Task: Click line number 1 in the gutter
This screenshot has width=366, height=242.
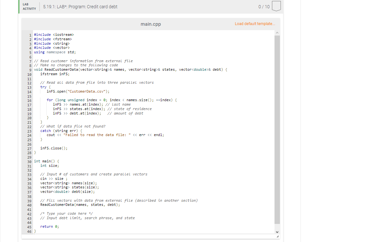Action: pyautogui.click(x=30, y=35)
